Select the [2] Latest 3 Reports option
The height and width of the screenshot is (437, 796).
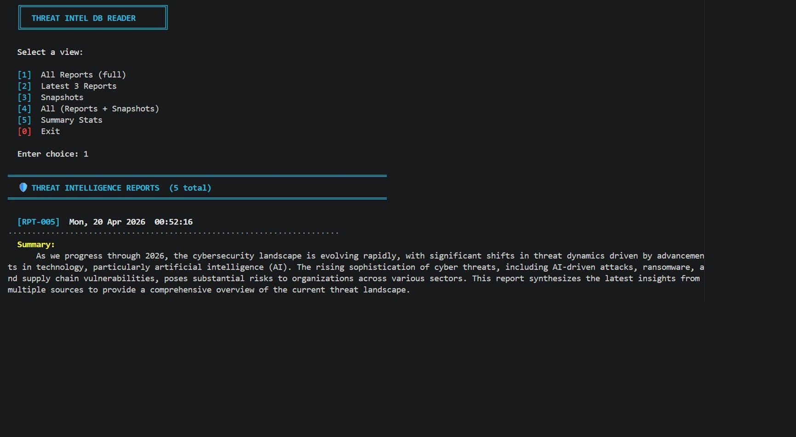pyautogui.click(x=78, y=86)
